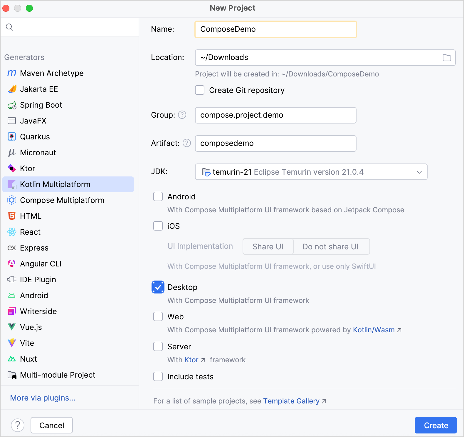Select Multi-module Project generator

pos(68,375)
